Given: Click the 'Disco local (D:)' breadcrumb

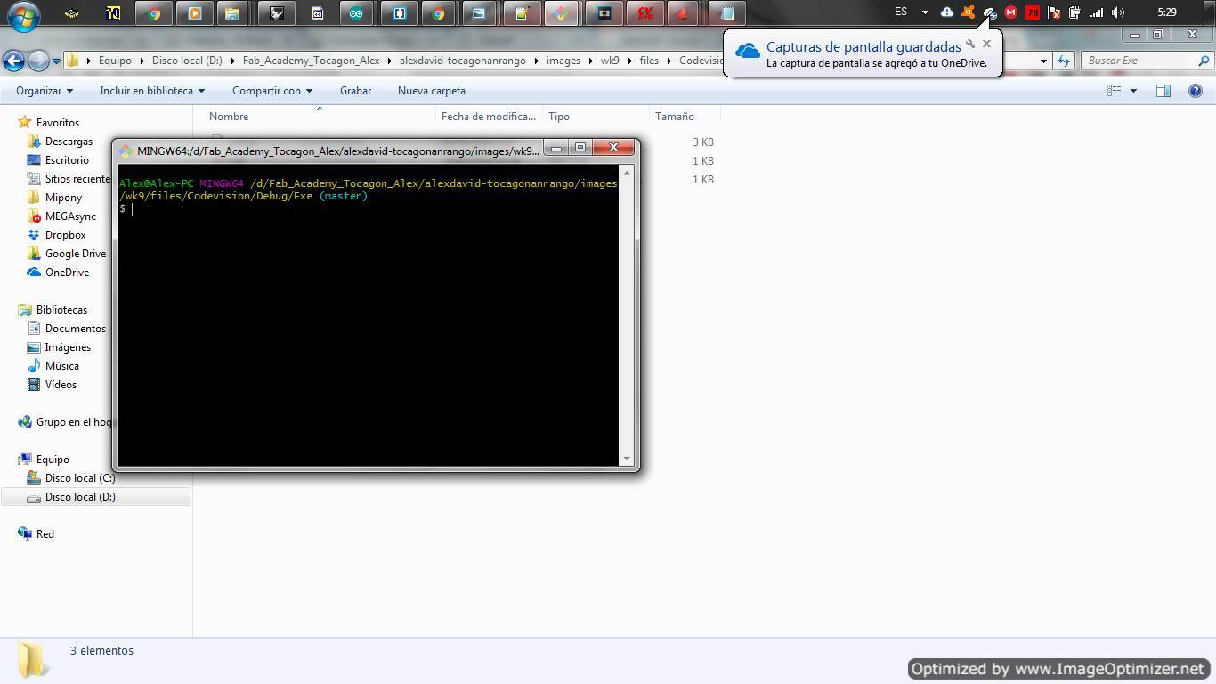Looking at the screenshot, I should point(187,61).
